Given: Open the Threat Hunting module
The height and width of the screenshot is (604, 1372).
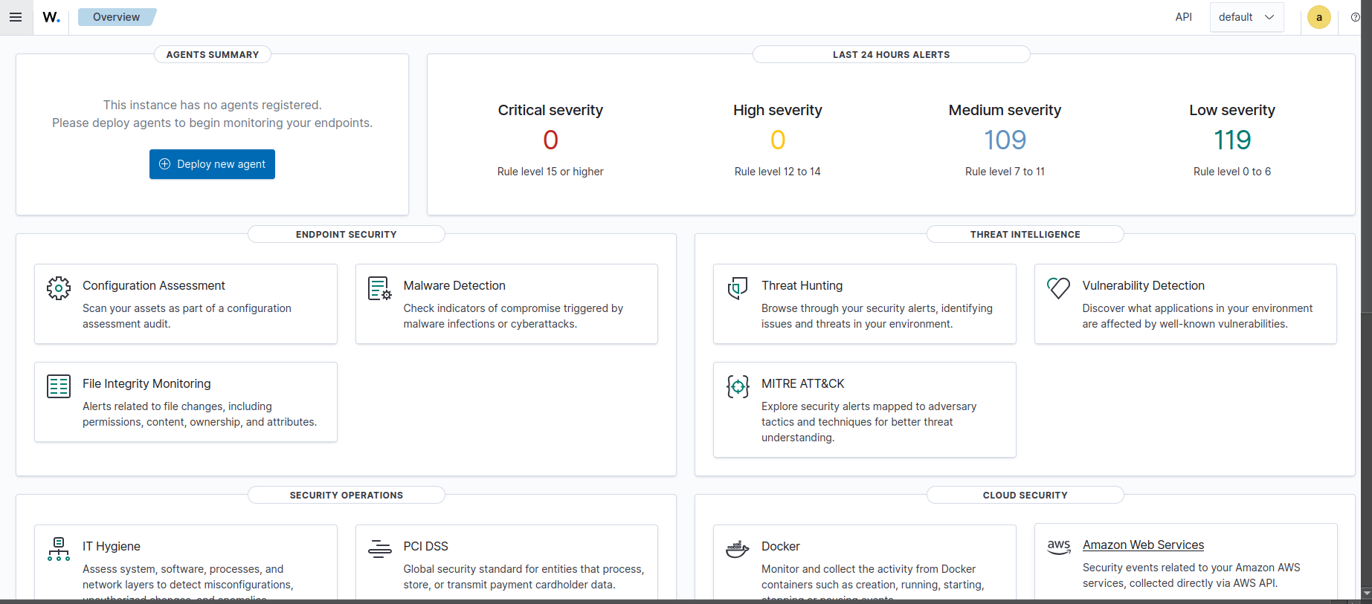Looking at the screenshot, I should coord(865,304).
